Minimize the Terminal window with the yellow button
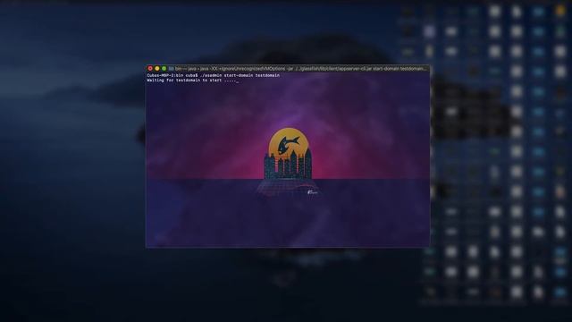This screenshot has height=322, width=572. click(157, 69)
